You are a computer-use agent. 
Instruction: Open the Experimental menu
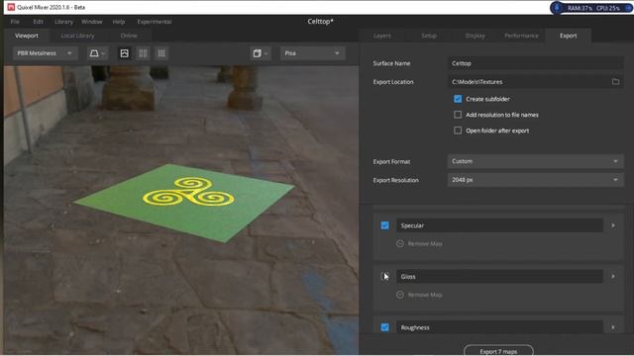point(155,22)
